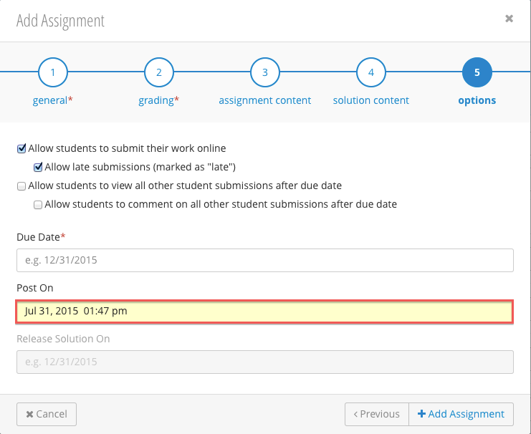Select the options step label
Viewport: 531px width, 434px height.
point(477,100)
